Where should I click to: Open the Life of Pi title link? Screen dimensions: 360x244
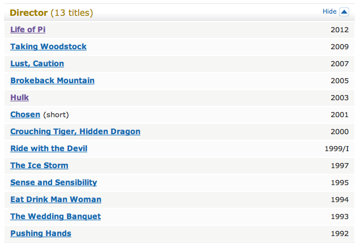pyautogui.click(x=28, y=29)
